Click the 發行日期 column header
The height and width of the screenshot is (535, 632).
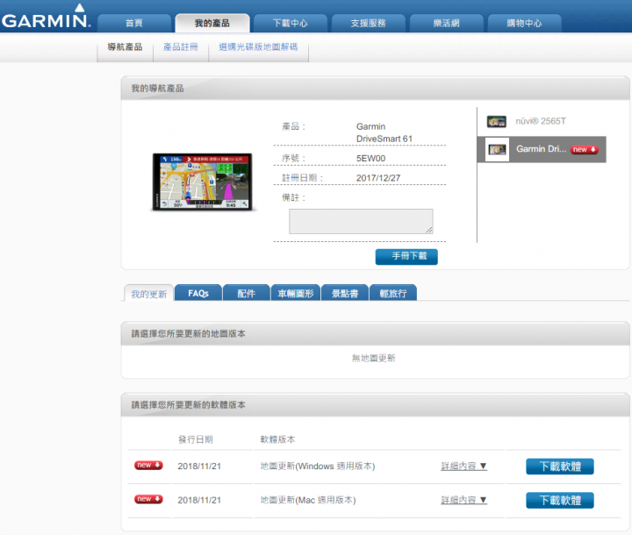coord(196,439)
